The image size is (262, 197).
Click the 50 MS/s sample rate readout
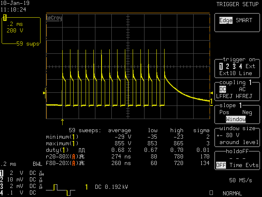coord(240,180)
